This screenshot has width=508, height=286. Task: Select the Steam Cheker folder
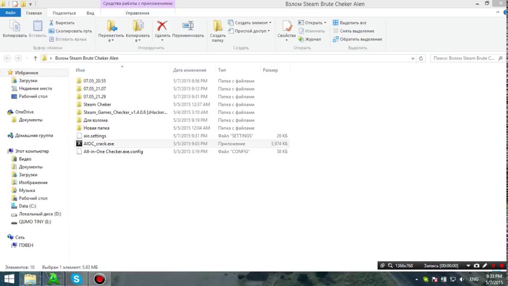pos(97,104)
